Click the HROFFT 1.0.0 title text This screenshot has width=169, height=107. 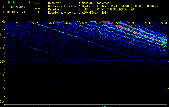(21, 2)
